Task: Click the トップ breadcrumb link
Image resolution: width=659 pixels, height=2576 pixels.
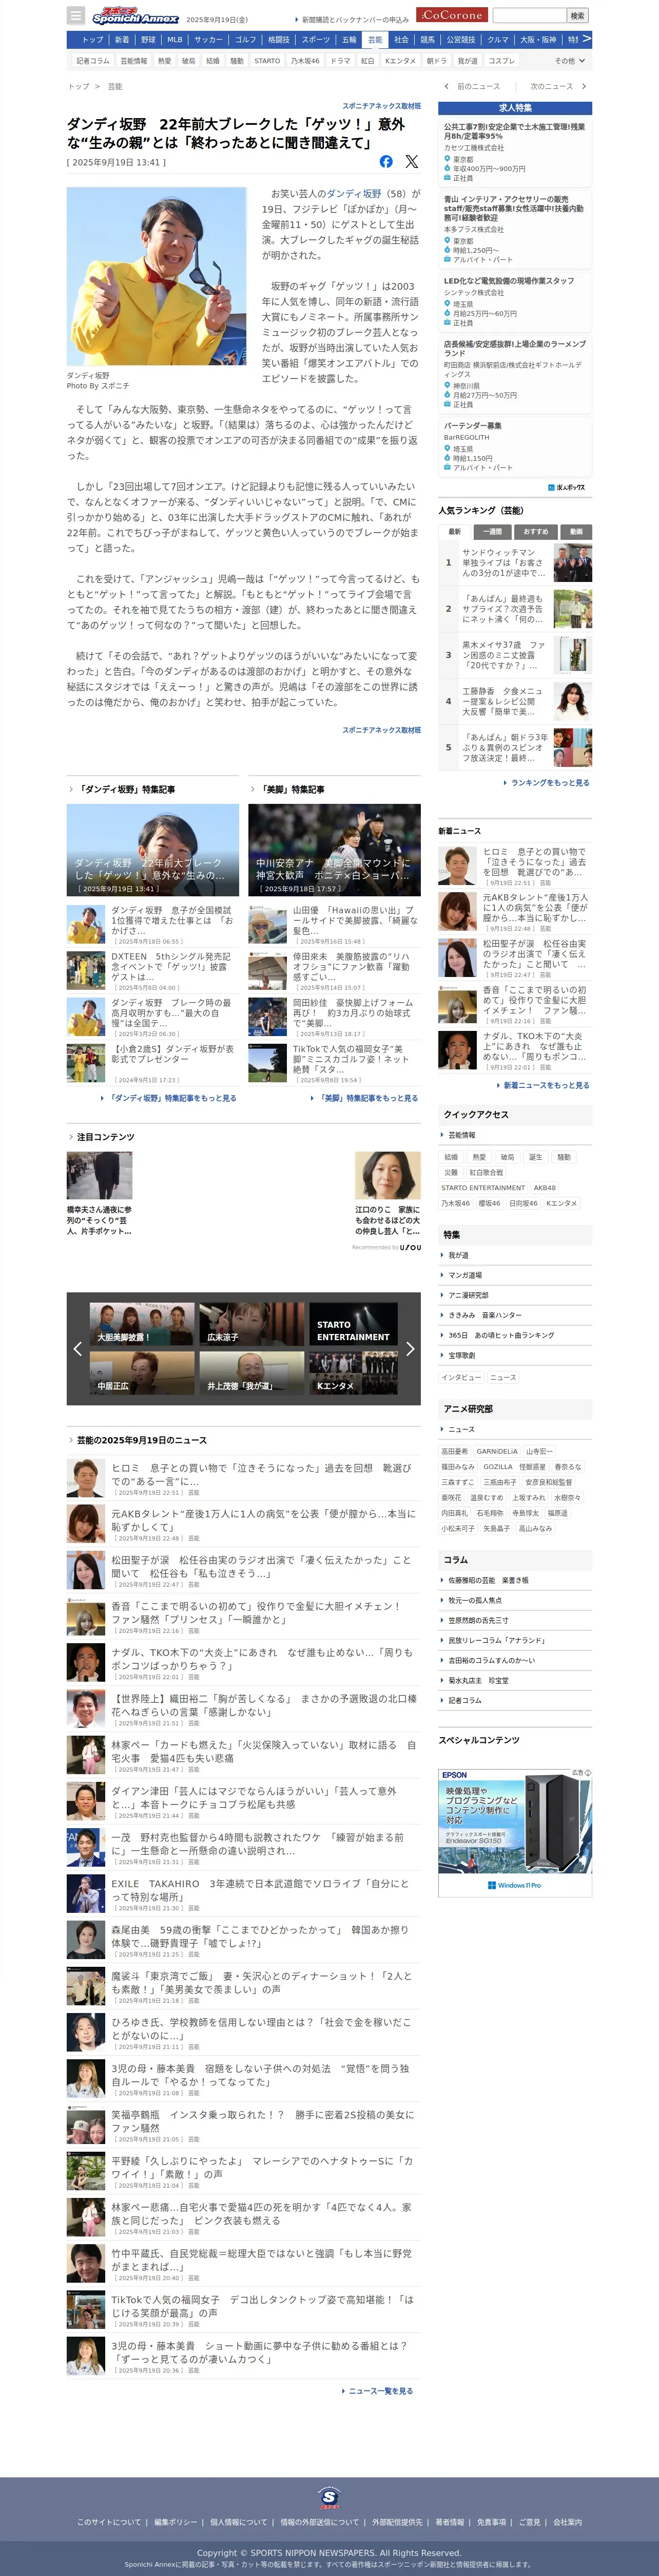Action: (78, 87)
